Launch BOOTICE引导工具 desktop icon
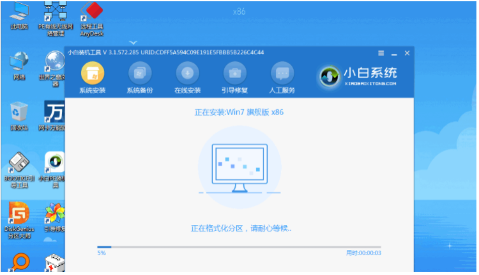This screenshot has height=275, width=479. [19, 170]
